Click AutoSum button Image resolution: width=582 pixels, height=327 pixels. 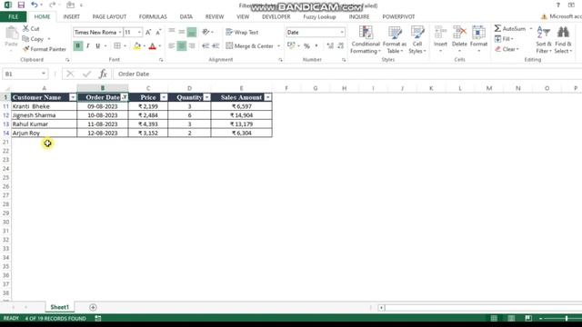pyautogui.click(x=510, y=28)
